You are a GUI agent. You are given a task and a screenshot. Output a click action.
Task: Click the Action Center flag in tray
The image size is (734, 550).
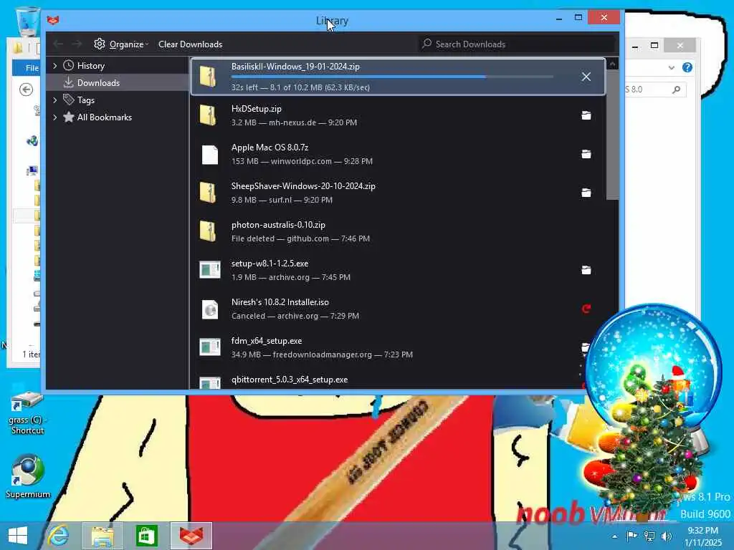tap(631, 536)
